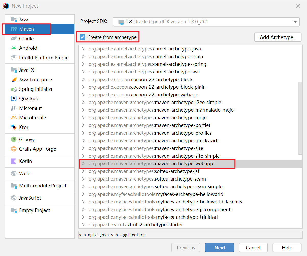Image resolution: width=307 pixels, height=256 pixels.
Task: Click the Maven 'm' icon
Action: point(14,29)
